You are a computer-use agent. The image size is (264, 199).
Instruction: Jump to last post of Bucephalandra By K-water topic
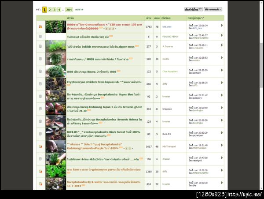coord(222,183)
